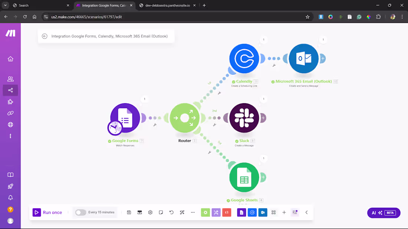Switch to the dev-debbsextra.pantheonsite.io tab
The image size is (408, 229).
168,5
